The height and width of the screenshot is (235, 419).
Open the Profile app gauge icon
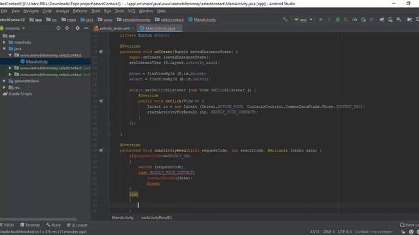click(x=355, y=20)
